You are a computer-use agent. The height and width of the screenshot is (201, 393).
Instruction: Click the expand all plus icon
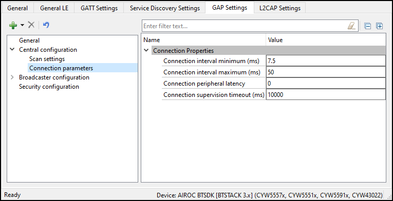point(380,26)
